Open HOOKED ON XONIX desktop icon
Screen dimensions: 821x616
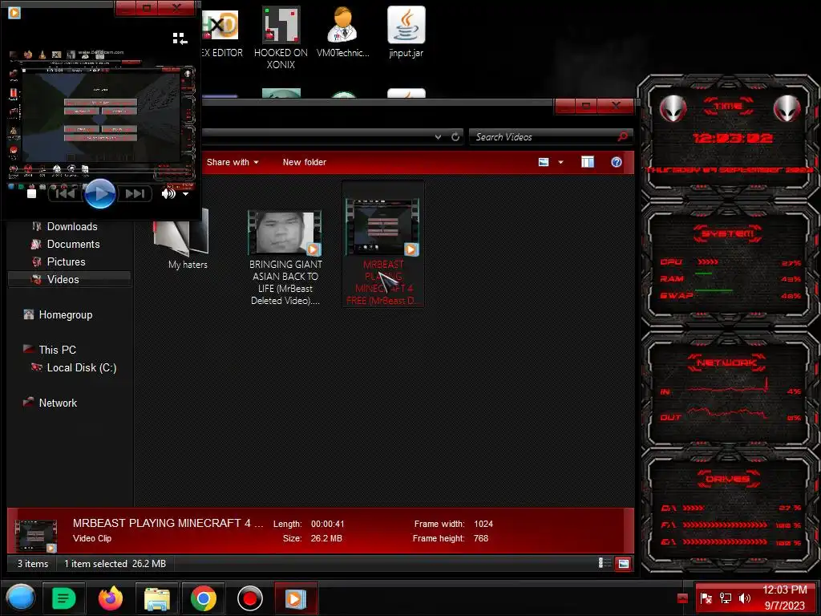[x=281, y=38]
